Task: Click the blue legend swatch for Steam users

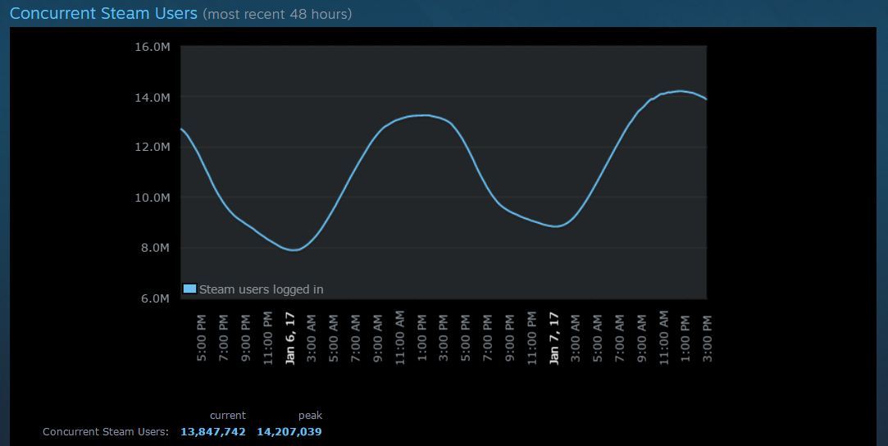Action: point(189,289)
